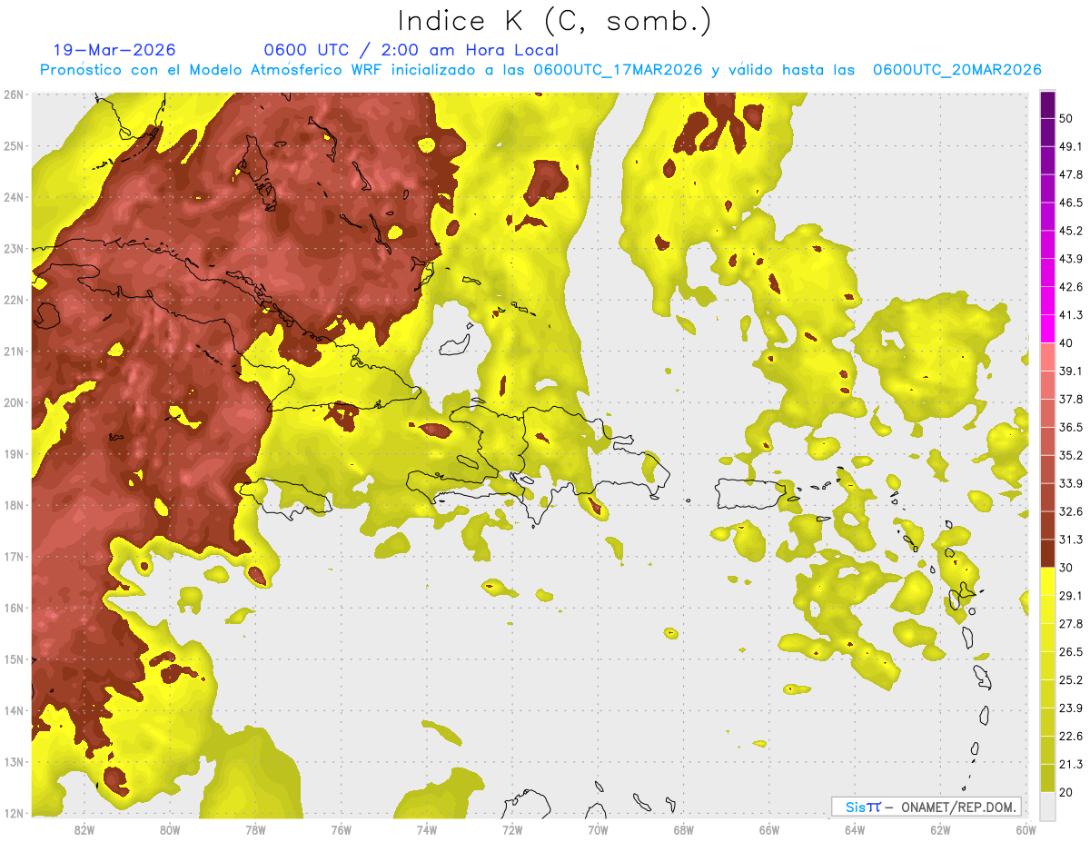The width and height of the screenshot is (1090, 842).
Task: Click the '78W' longitude axis label
Action: tap(255, 830)
